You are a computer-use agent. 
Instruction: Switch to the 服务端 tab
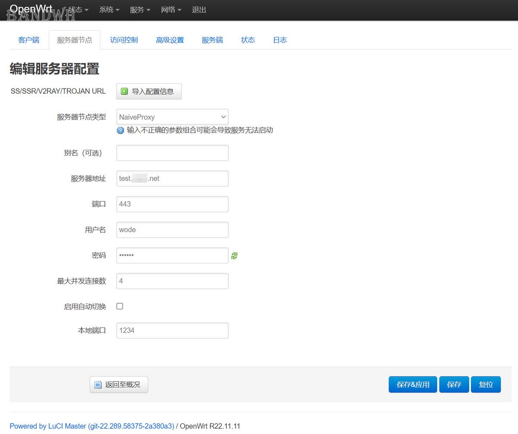[x=212, y=40]
